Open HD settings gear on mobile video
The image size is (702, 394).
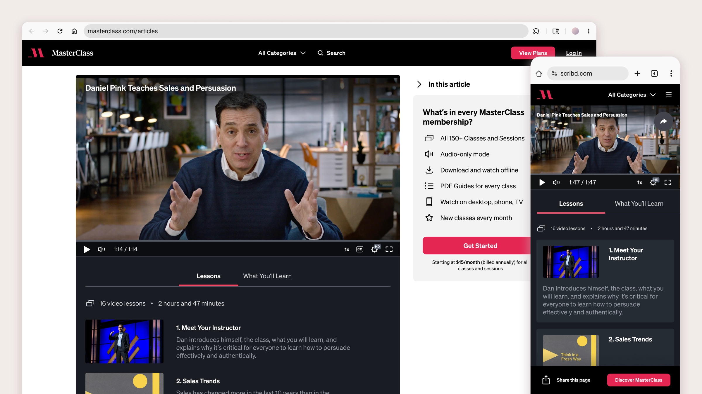(654, 182)
